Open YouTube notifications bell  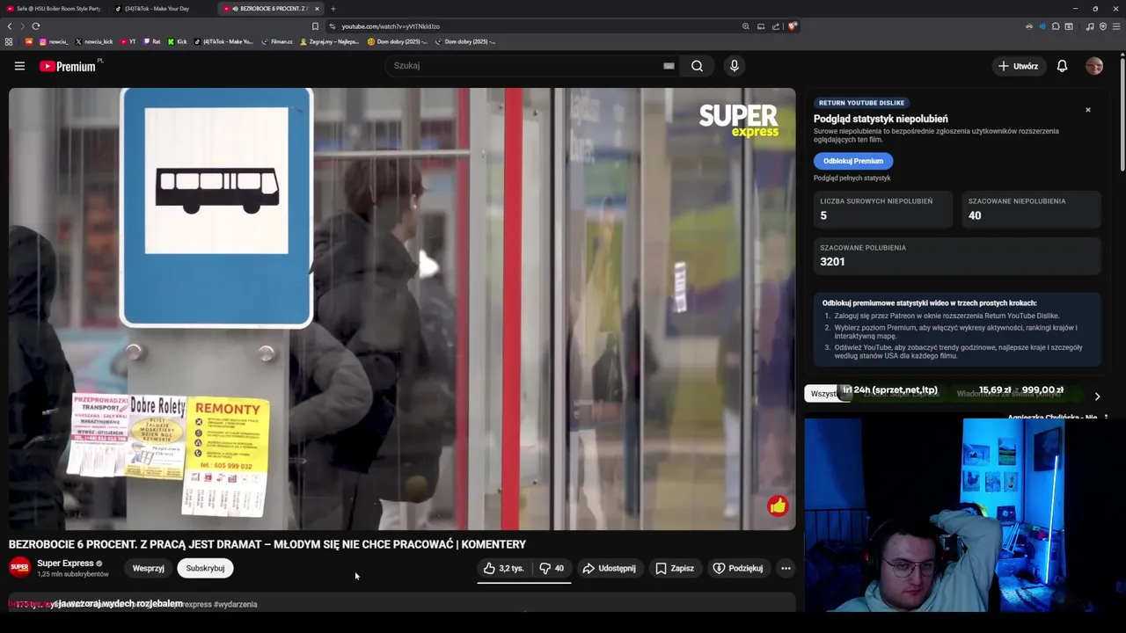pos(1062,66)
